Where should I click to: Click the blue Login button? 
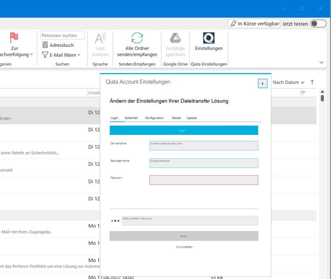184,130
